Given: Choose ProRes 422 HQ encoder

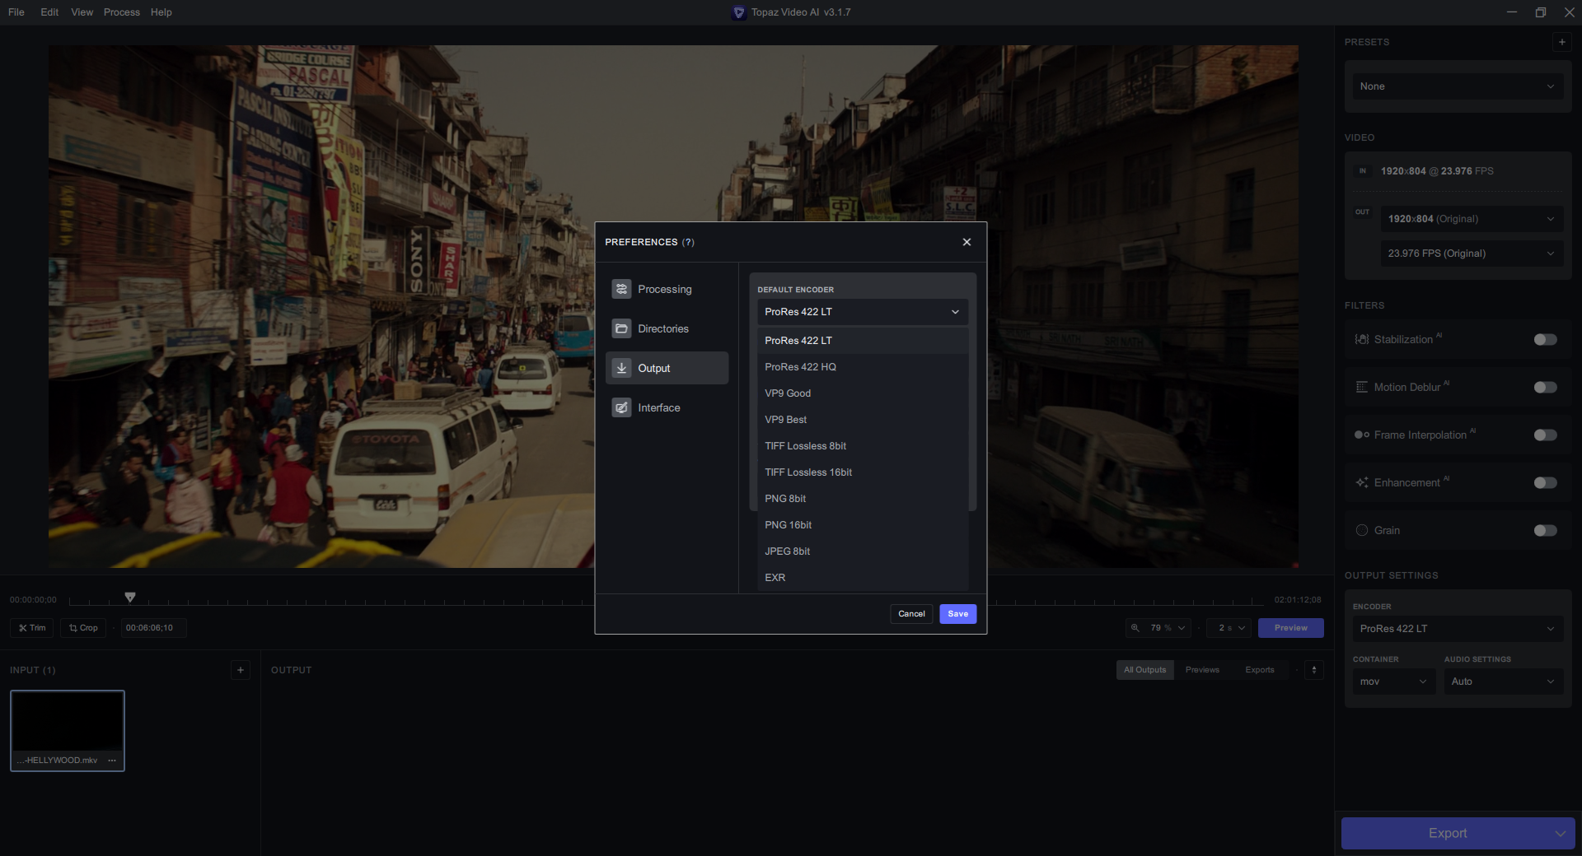Looking at the screenshot, I should pos(862,367).
